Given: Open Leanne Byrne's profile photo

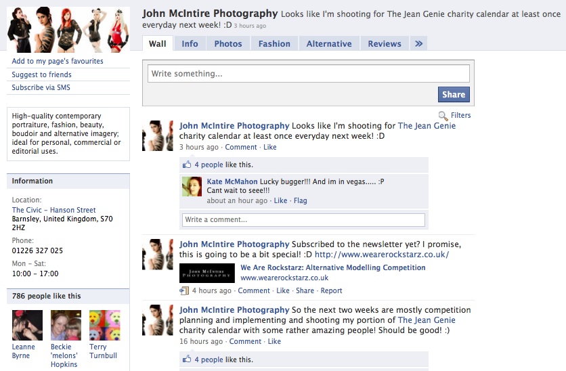Looking at the screenshot, I should click(28, 325).
